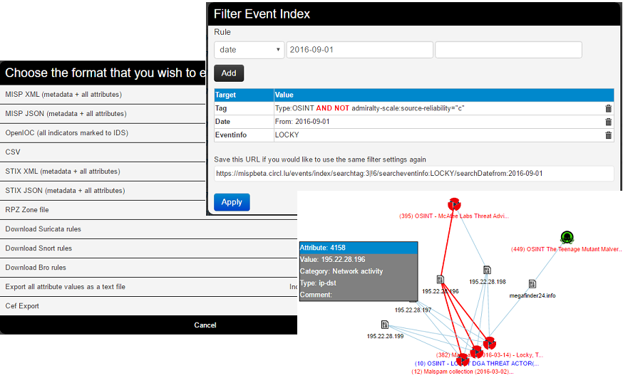Click the 2016-09-01 date input field
This screenshot has width=623, height=378.
(x=359, y=50)
